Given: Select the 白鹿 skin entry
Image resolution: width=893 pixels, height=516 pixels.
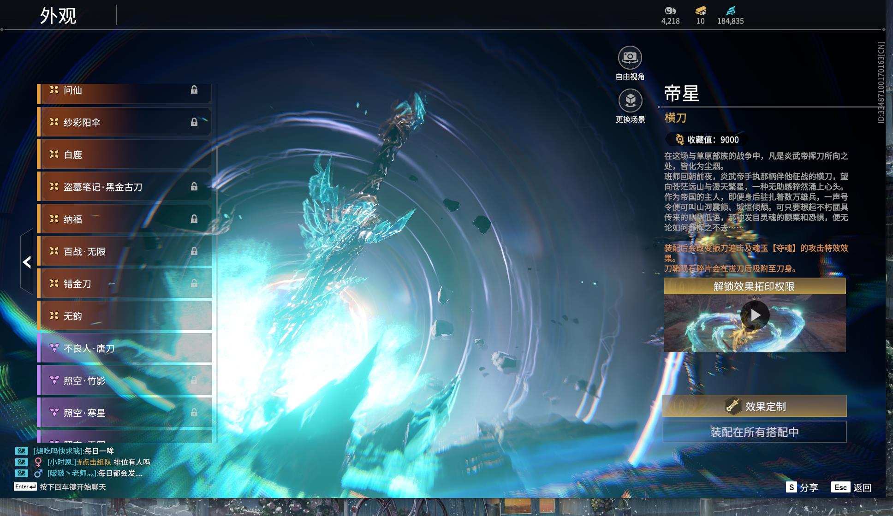Looking at the screenshot, I should coord(125,154).
